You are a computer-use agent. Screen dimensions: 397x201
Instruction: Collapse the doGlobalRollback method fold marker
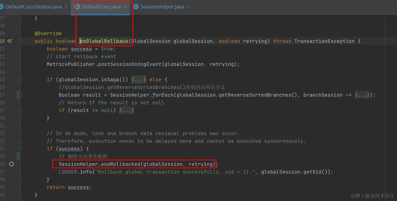(x=20, y=41)
